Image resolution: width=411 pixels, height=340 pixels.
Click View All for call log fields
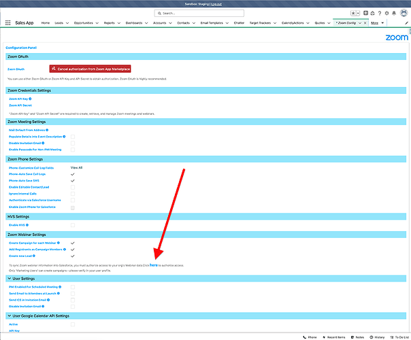click(x=76, y=168)
